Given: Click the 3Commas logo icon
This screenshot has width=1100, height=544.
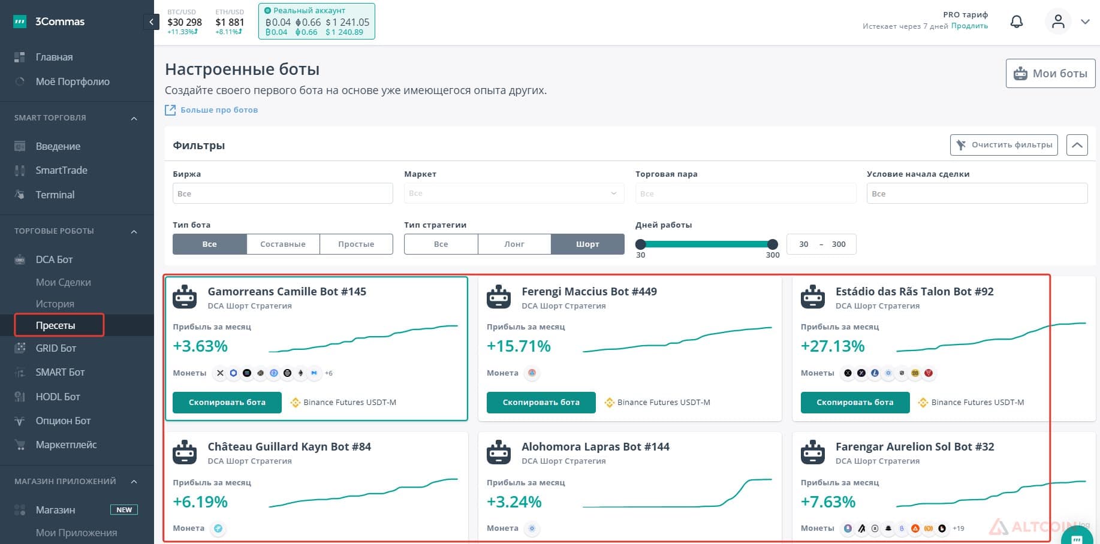Looking at the screenshot, I should pyautogui.click(x=20, y=22).
